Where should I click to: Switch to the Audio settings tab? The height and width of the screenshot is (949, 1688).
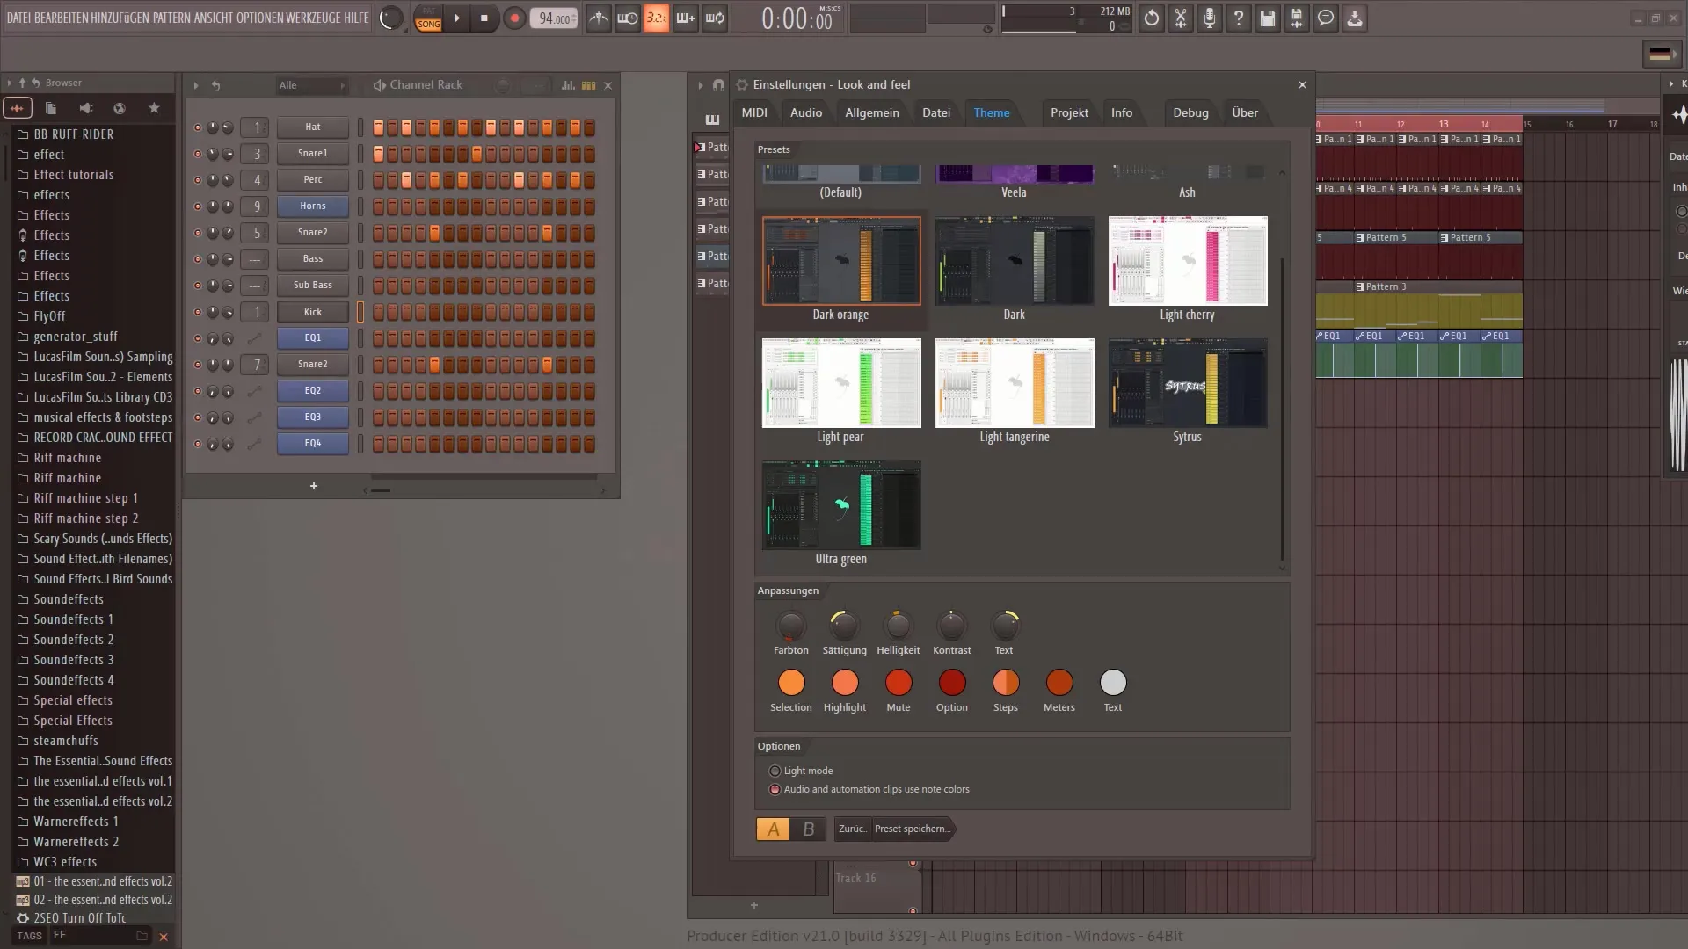tap(806, 112)
